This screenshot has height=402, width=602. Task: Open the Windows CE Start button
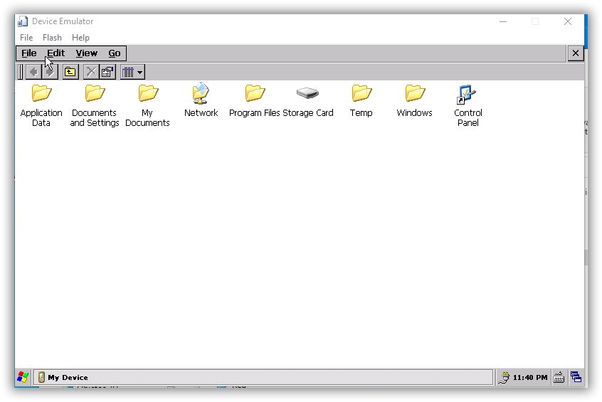(23, 377)
